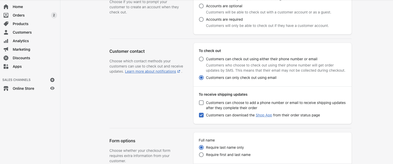The image size is (393, 164).
Task: View online store using eye icon
Action: 52,88
